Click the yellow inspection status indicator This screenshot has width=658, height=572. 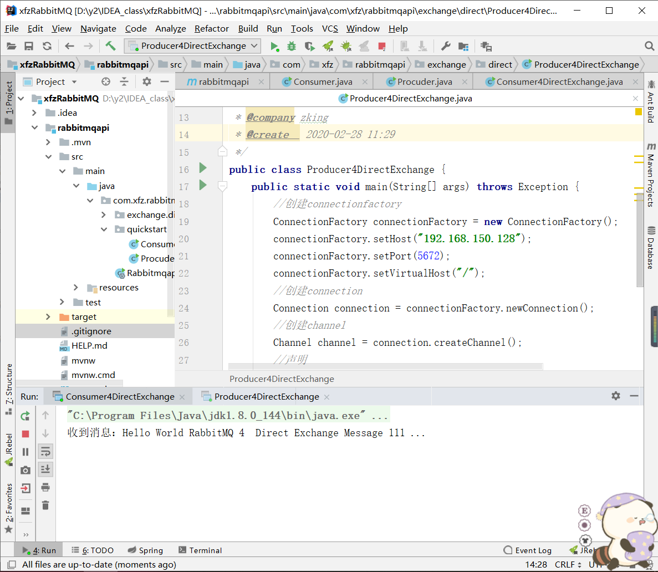coord(638,111)
